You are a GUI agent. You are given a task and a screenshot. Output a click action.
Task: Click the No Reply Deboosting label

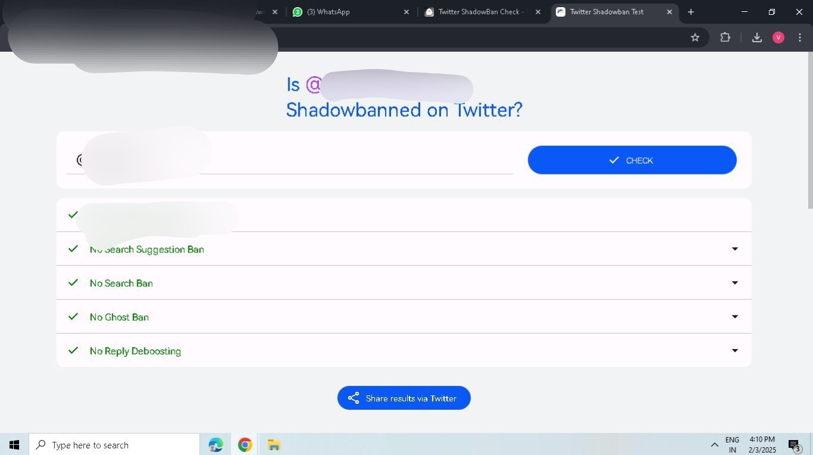pyautogui.click(x=135, y=351)
